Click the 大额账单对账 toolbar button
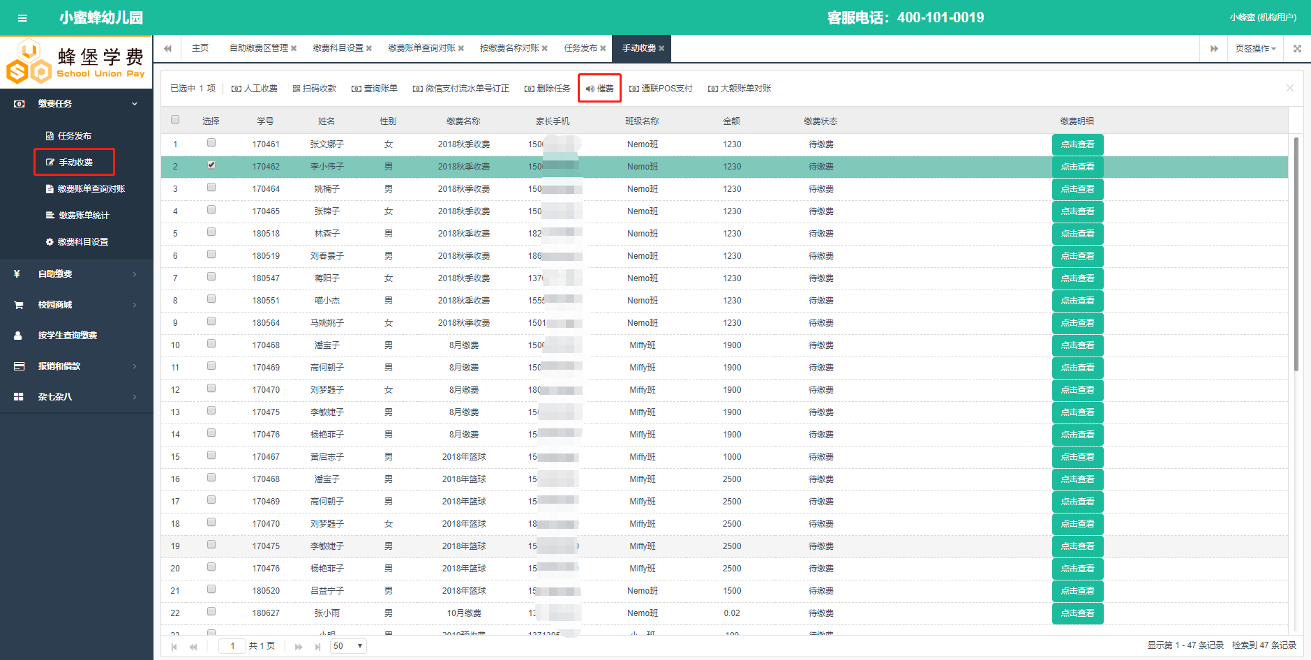 (740, 89)
